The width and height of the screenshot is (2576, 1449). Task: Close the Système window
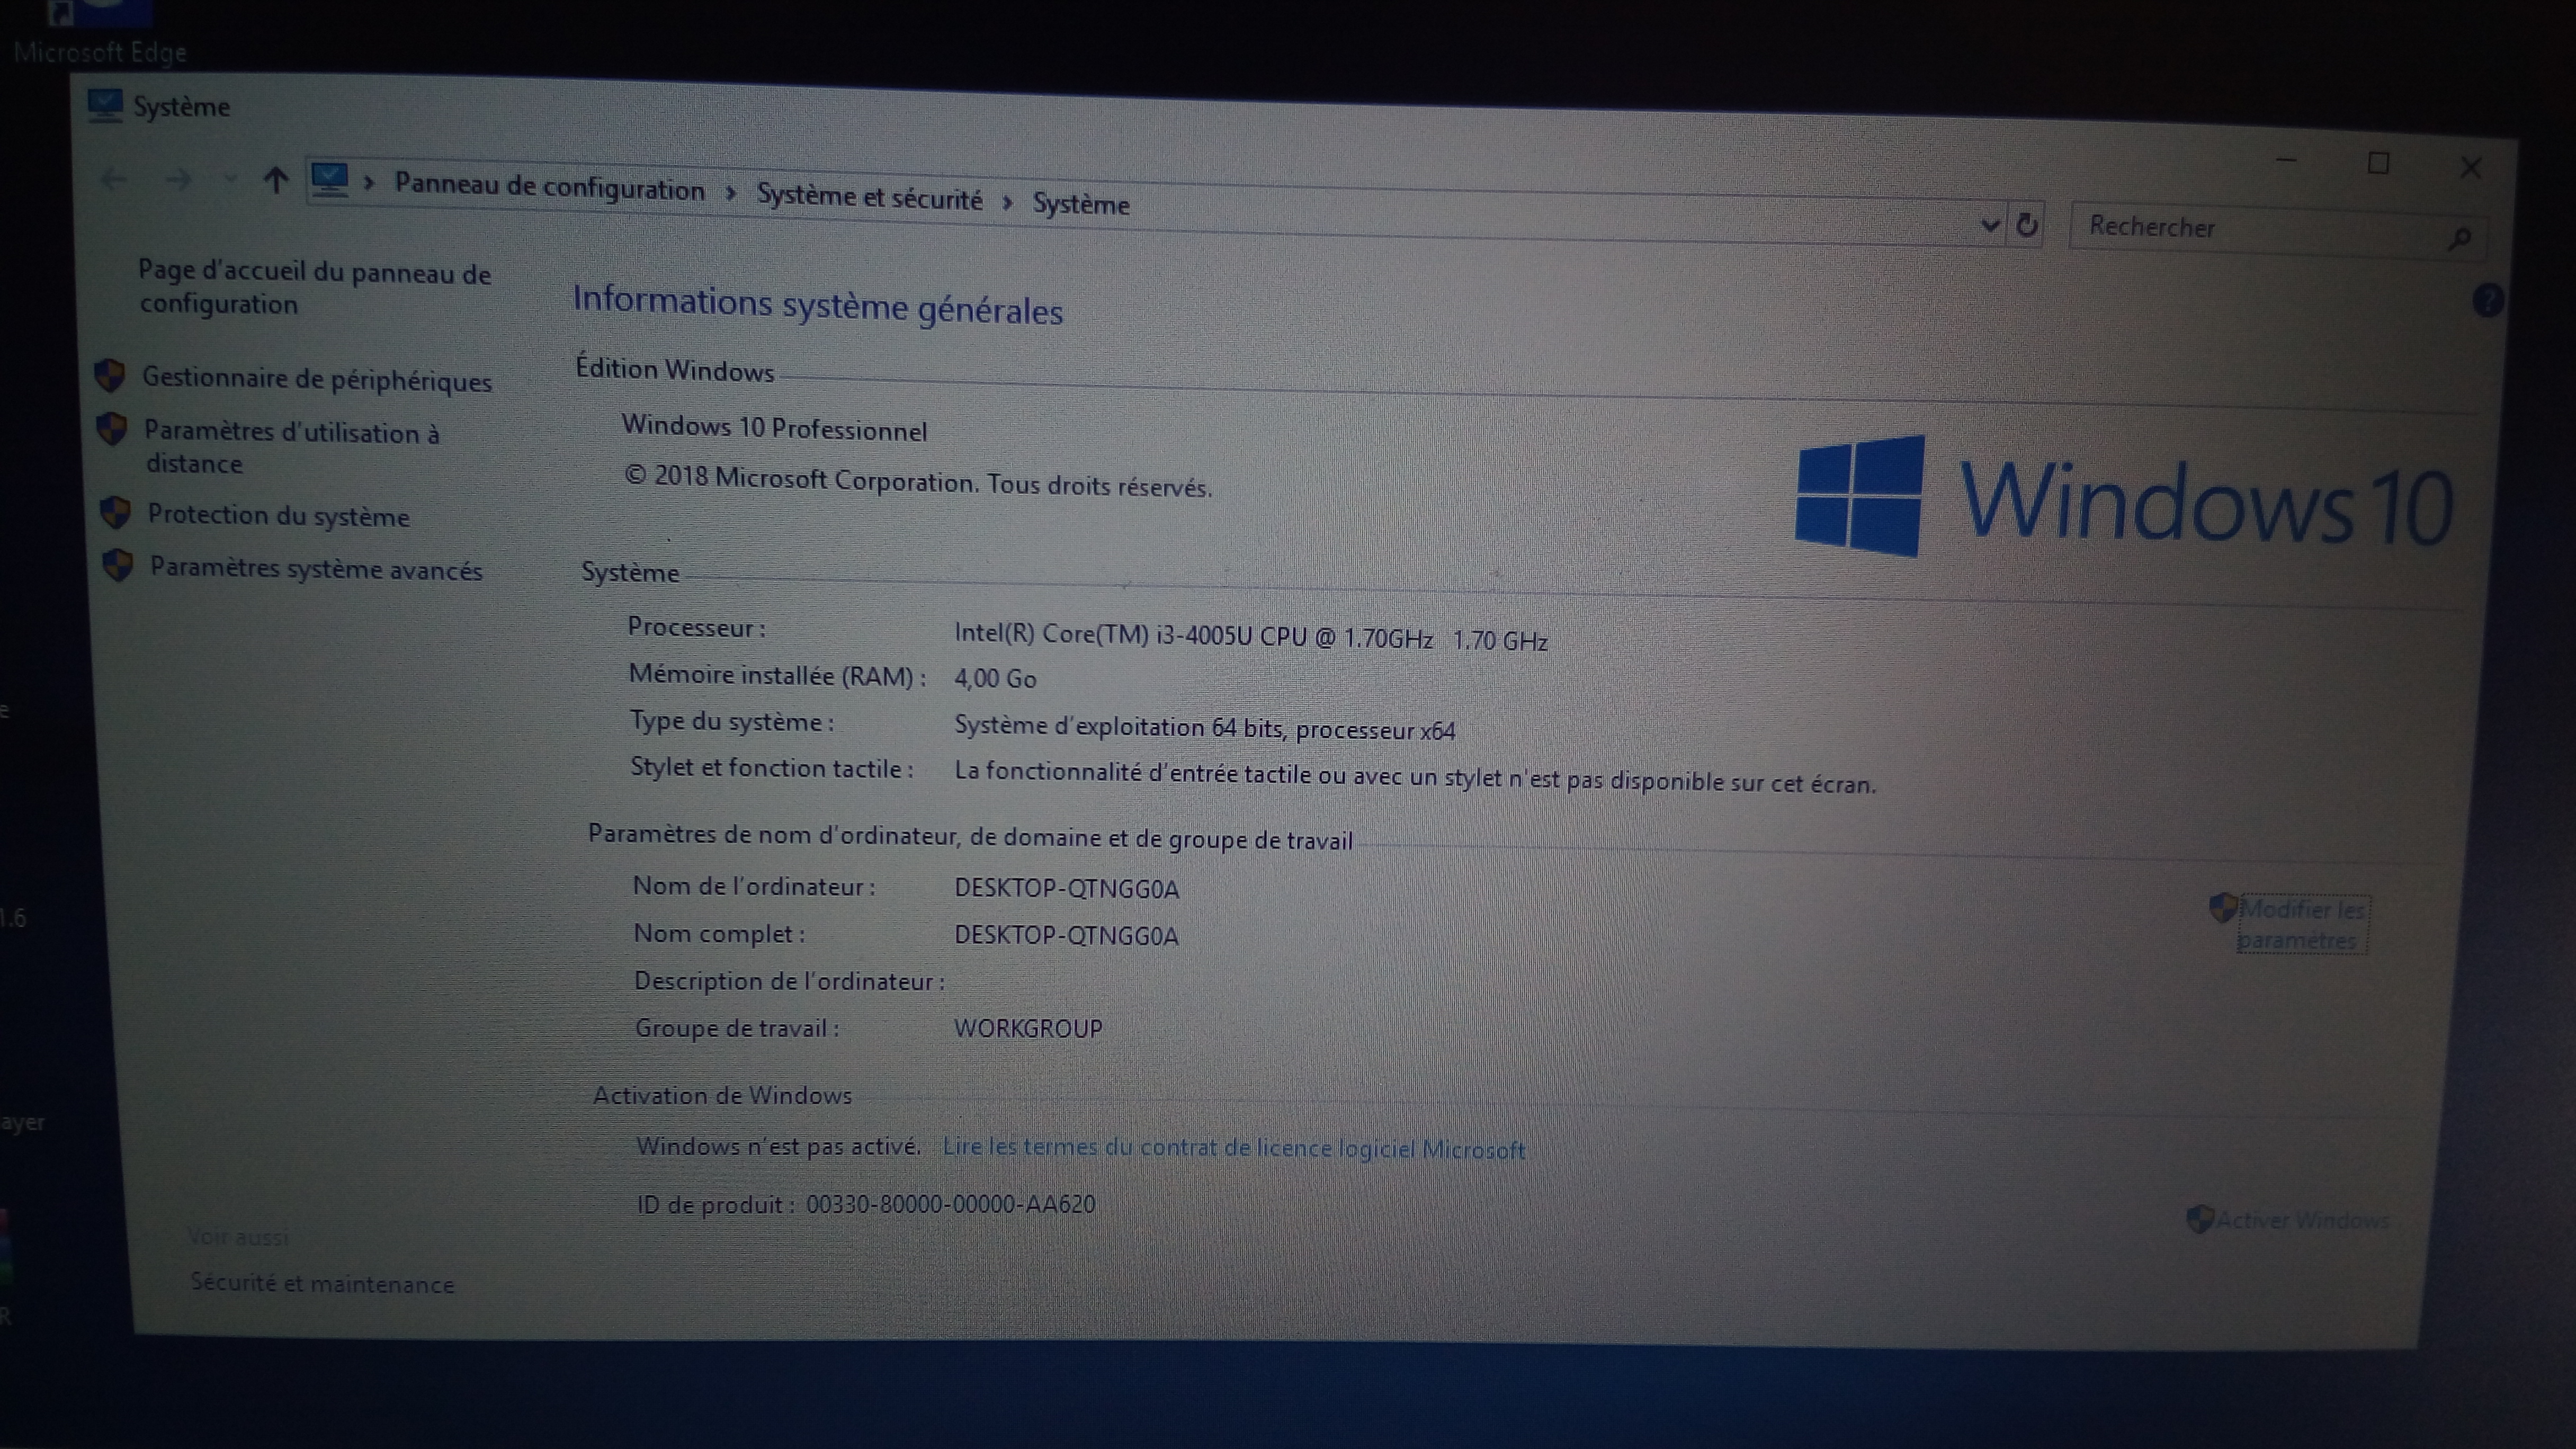[x=2471, y=168]
